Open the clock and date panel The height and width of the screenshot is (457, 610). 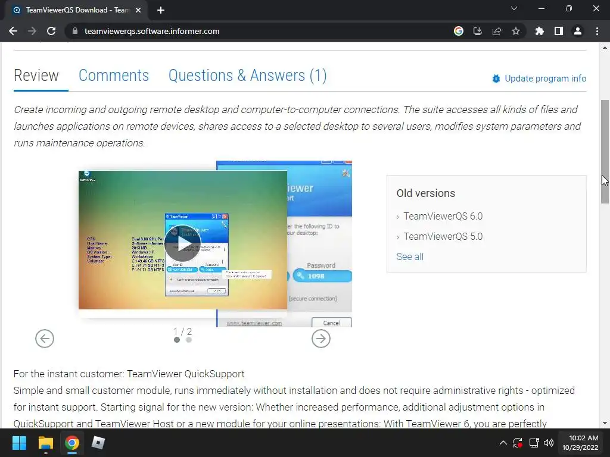(580, 443)
